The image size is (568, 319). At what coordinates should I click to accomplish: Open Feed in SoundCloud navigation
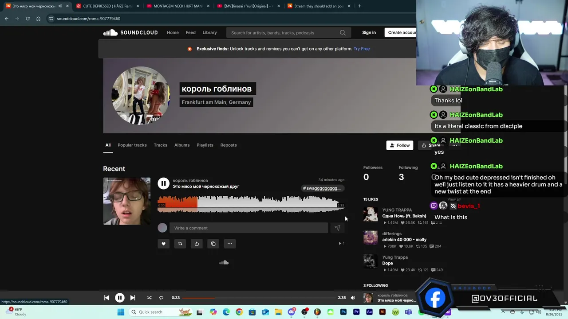190,32
